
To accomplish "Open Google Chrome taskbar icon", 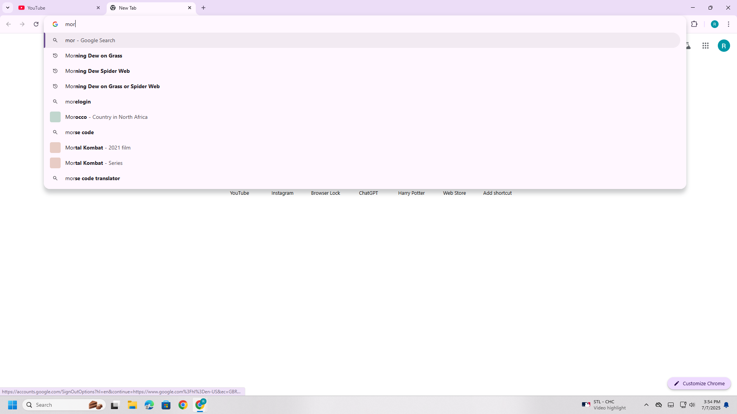I will [183, 405].
